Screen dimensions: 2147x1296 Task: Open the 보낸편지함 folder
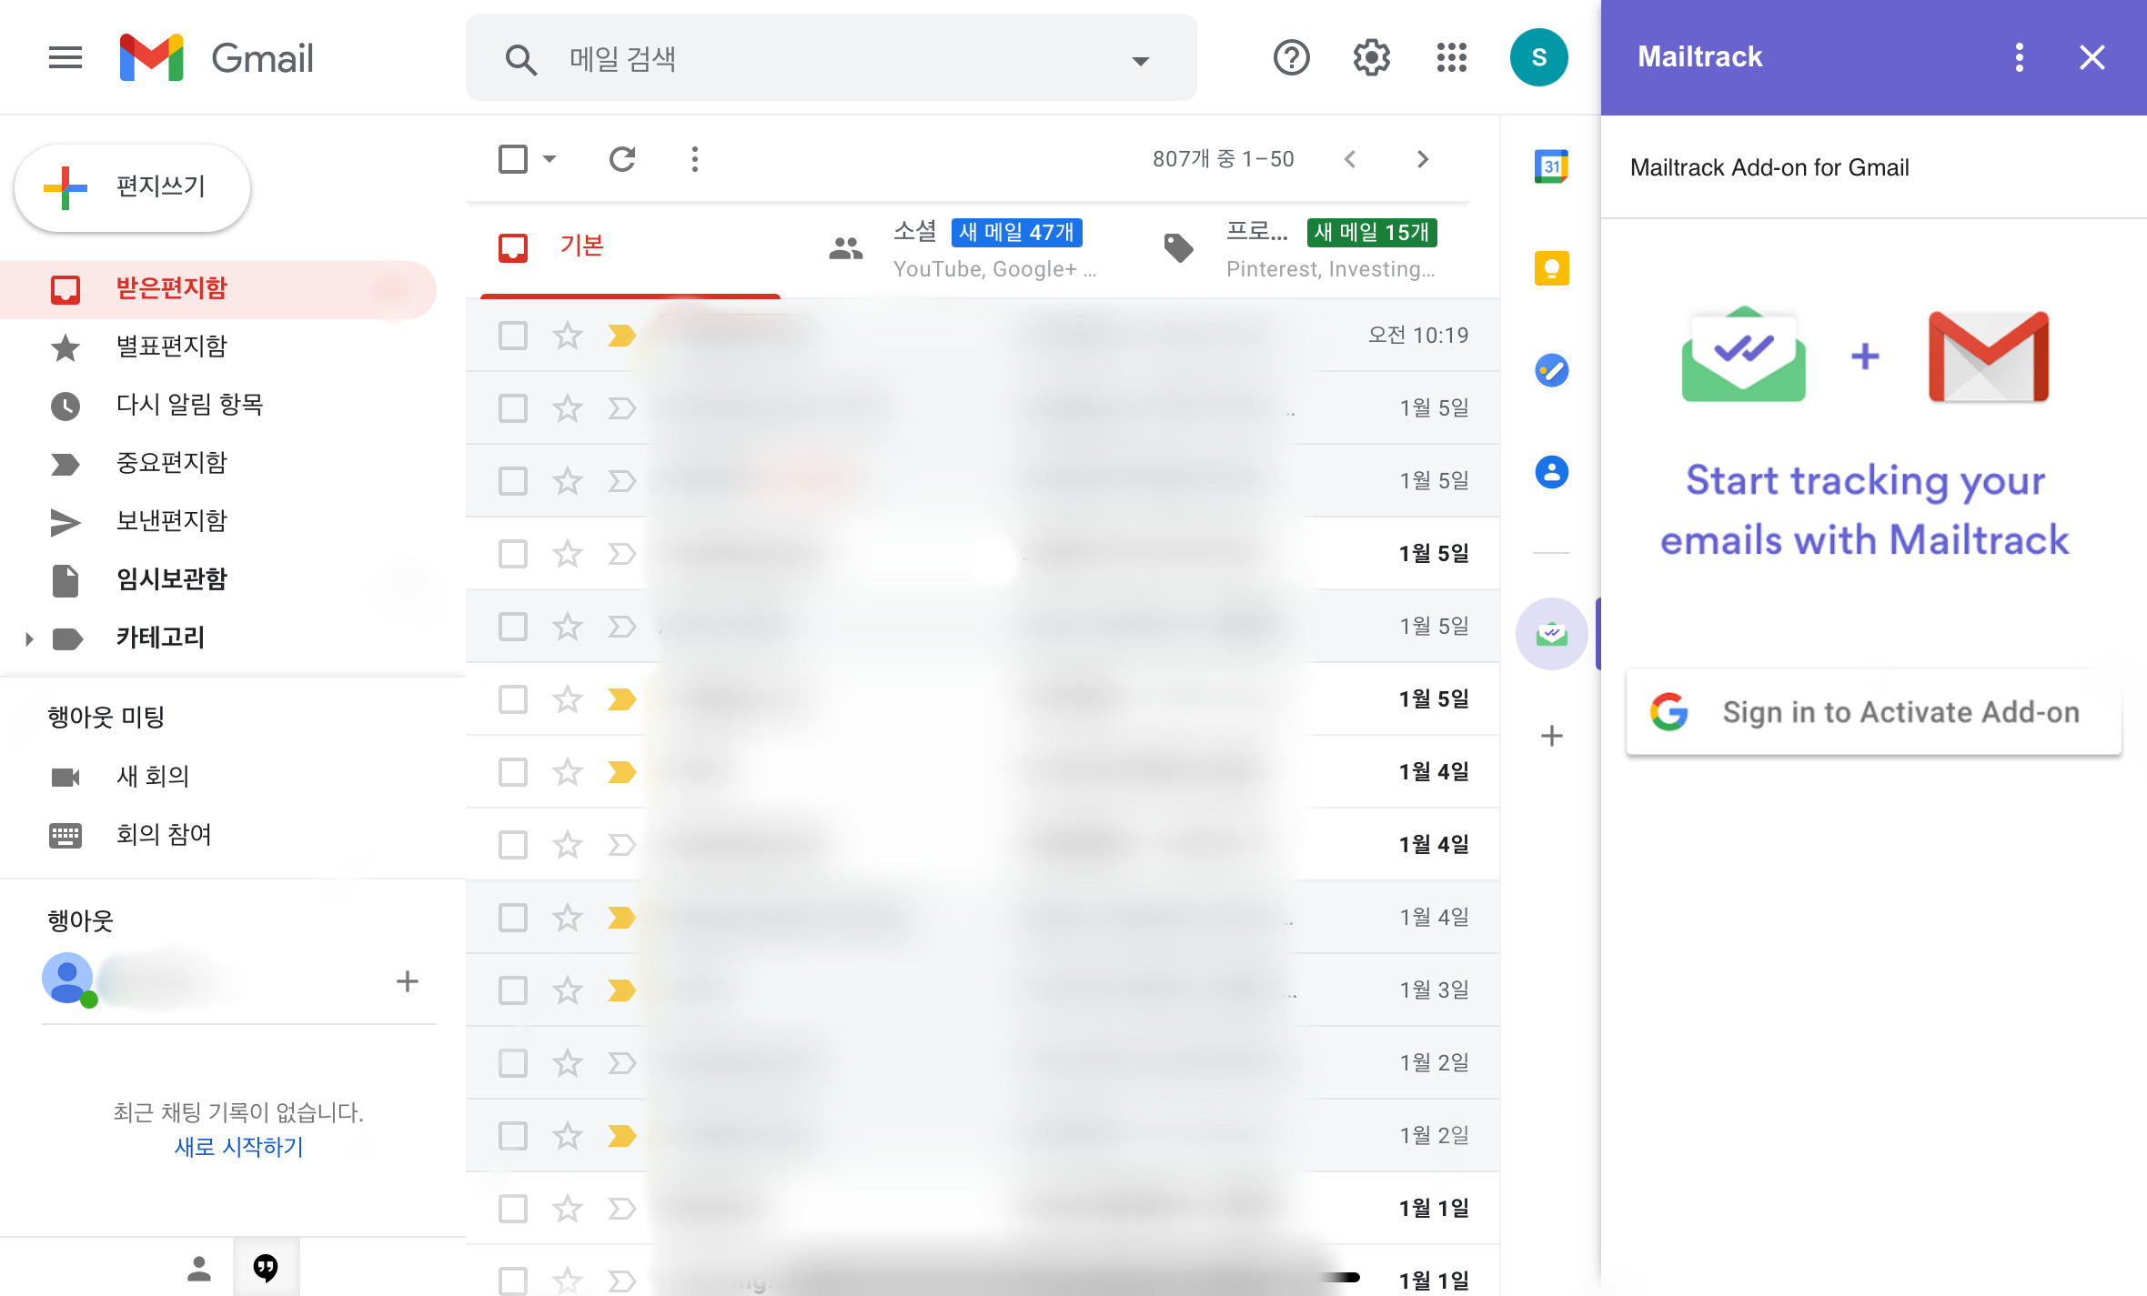(171, 521)
